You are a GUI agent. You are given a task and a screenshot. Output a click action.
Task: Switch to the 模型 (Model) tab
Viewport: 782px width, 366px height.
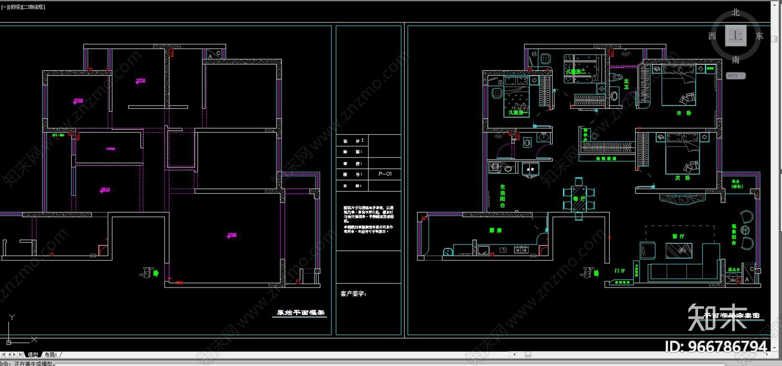pos(33,355)
